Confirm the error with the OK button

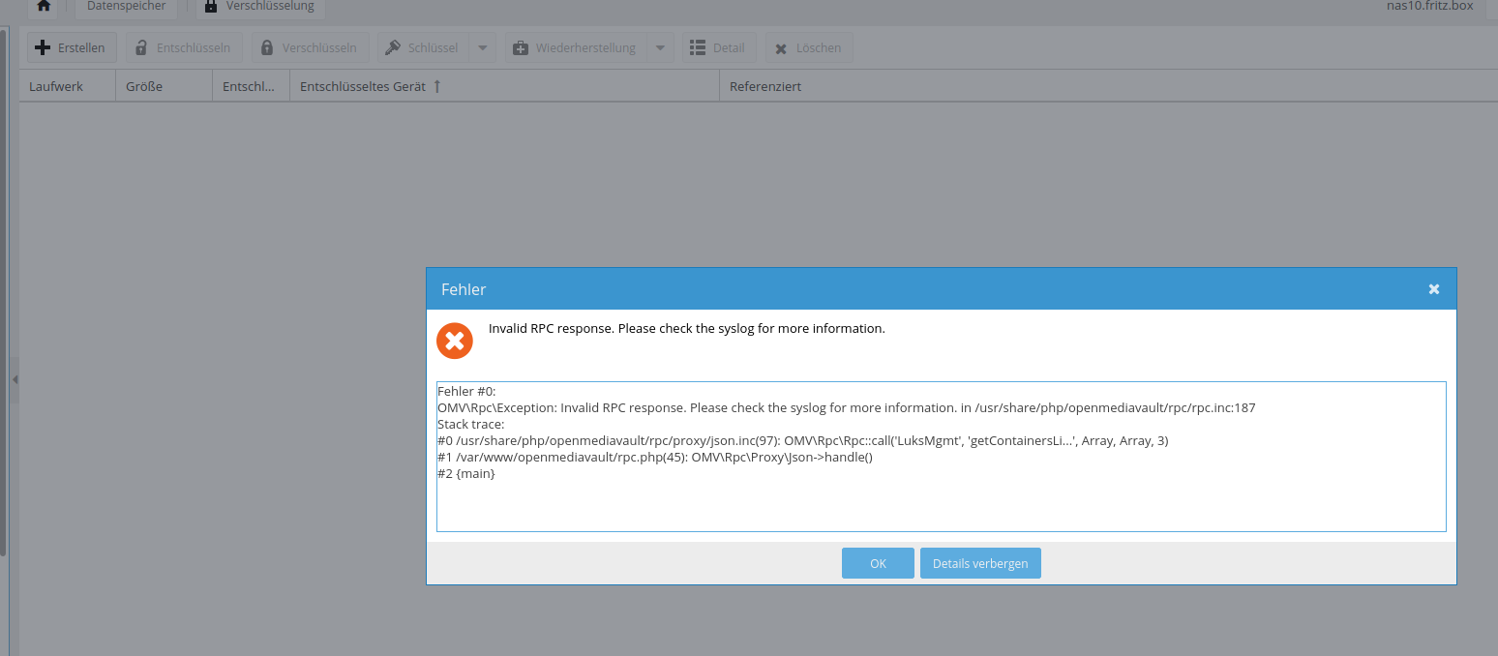(x=877, y=562)
